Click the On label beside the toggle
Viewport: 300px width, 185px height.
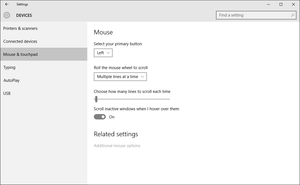pyautogui.click(x=112, y=117)
